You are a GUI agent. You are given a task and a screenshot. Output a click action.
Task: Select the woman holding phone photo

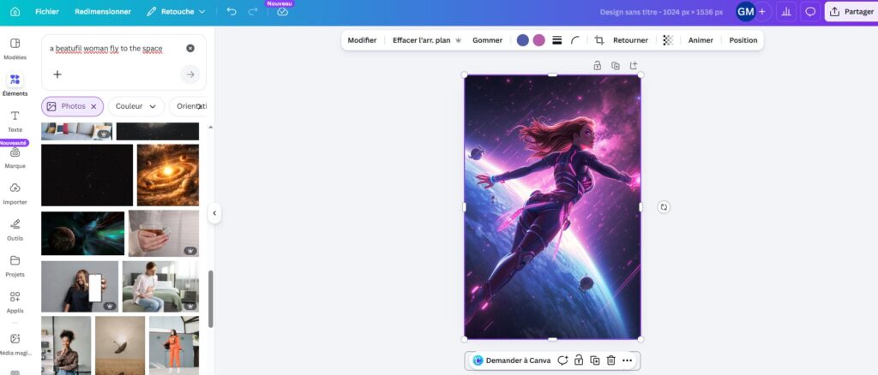click(x=80, y=286)
